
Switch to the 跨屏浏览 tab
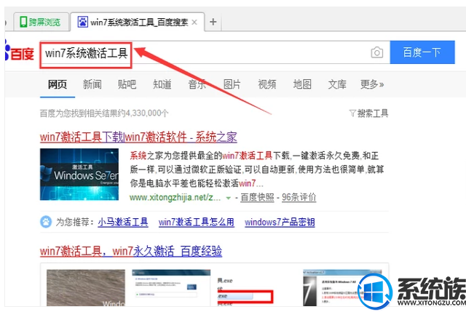[42, 22]
